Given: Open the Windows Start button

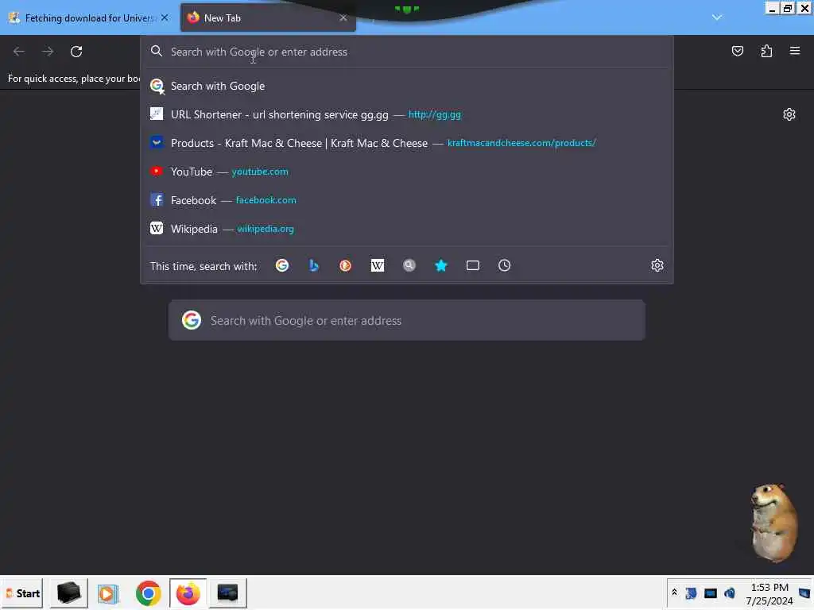Looking at the screenshot, I should pyautogui.click(x=22, y=593).
